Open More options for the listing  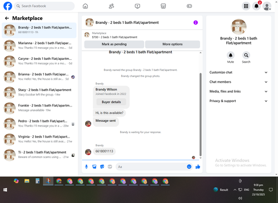tap(172, 44)
